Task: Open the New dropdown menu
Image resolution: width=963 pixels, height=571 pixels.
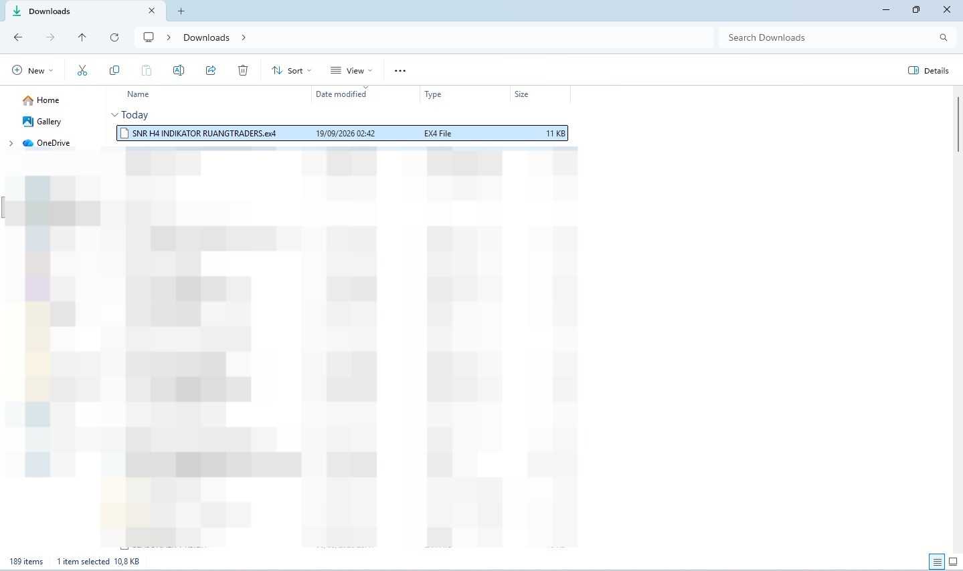Action: click(32, 70)
